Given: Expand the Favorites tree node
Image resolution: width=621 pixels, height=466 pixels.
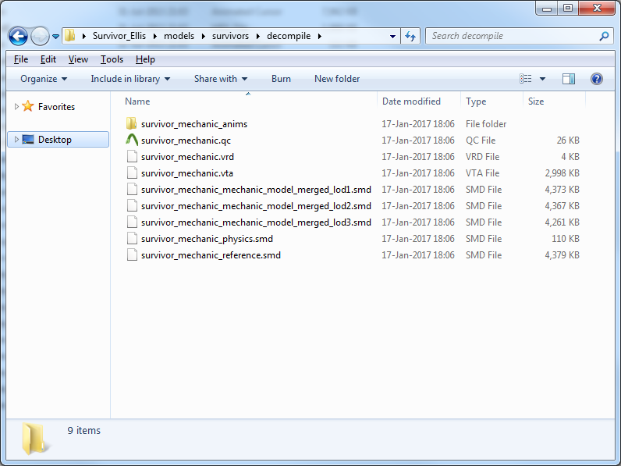Looking at the screenshot, I should point(16,107).
